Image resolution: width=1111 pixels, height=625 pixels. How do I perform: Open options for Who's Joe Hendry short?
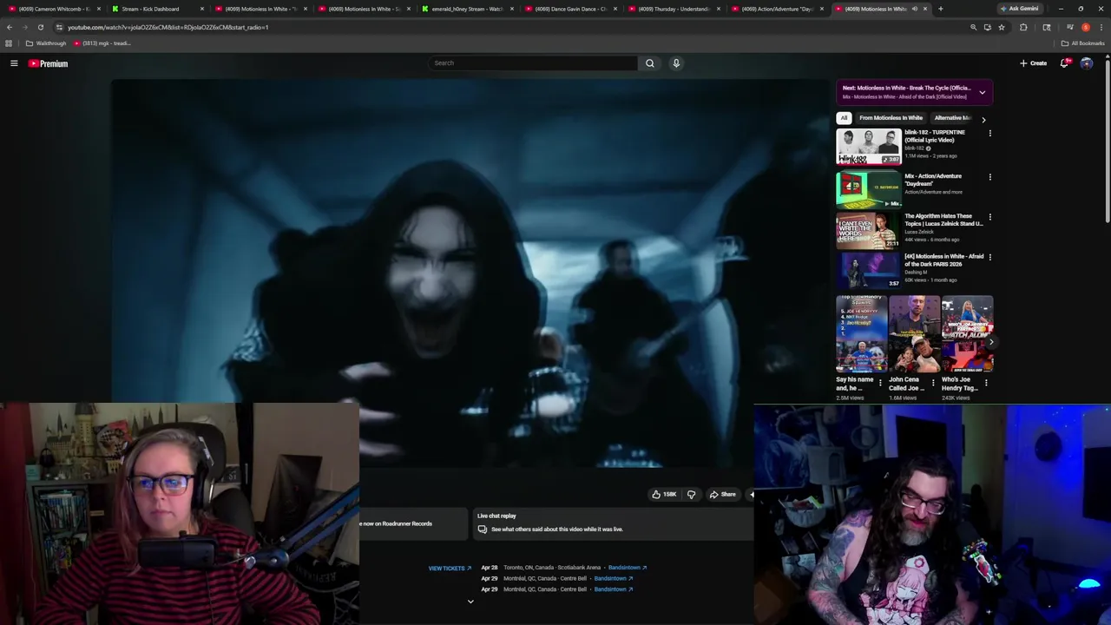tap(986, 383)
